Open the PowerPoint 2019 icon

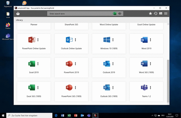pos(69,64)
